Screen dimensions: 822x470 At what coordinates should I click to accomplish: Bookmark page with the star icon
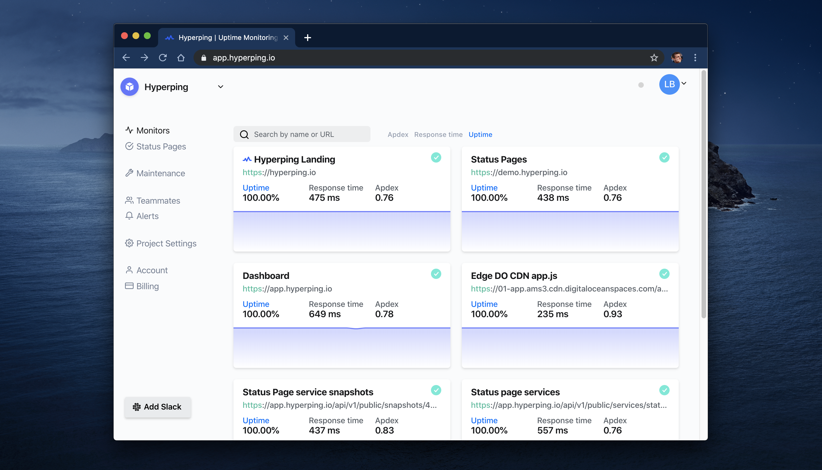coord(654,58)
